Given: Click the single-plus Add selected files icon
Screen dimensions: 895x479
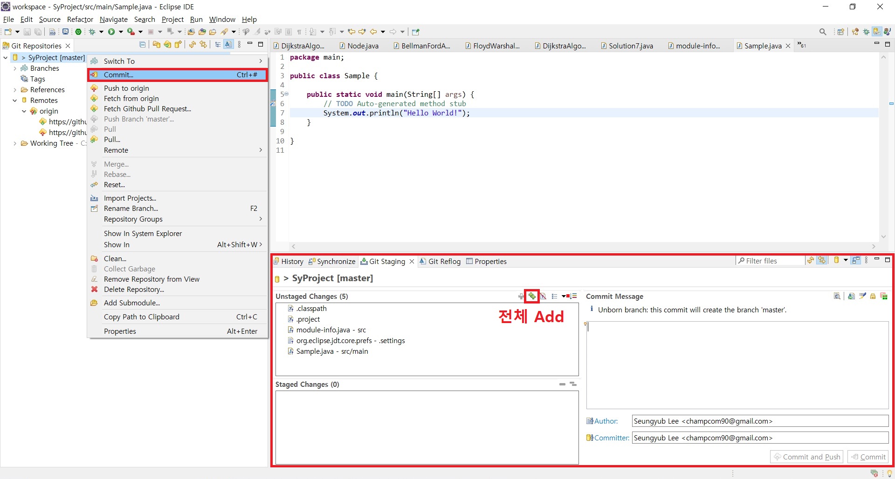Looking at the screenshot, I should (x=521, y=296).
